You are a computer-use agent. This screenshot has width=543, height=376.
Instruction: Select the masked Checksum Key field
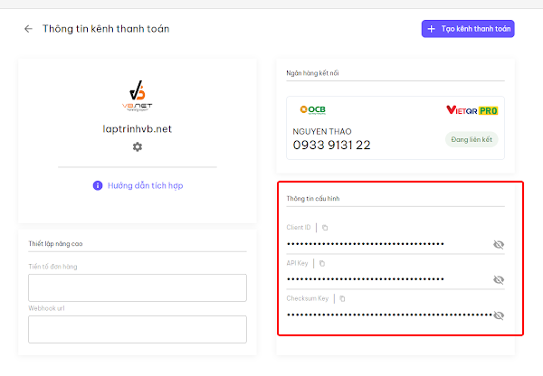380,315
